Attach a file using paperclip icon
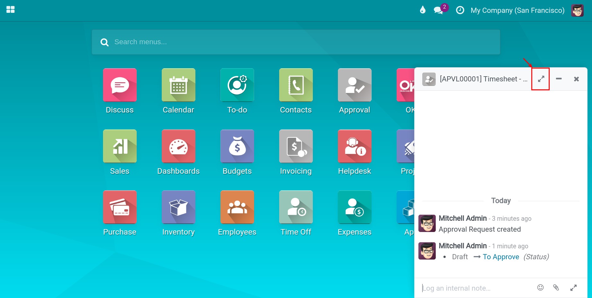Image resolution: width=592 pixels, height=298 pixels. pos(556,287)
